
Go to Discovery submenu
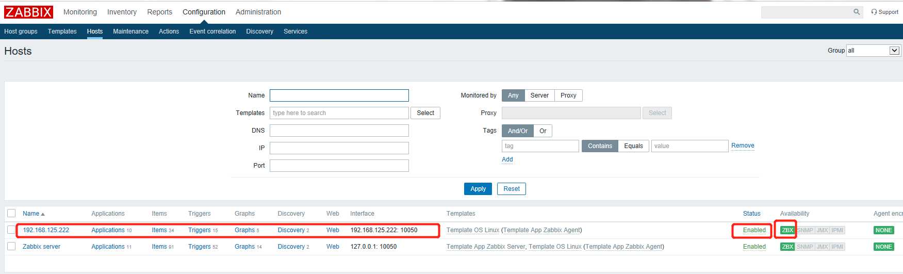coord(259,31)
